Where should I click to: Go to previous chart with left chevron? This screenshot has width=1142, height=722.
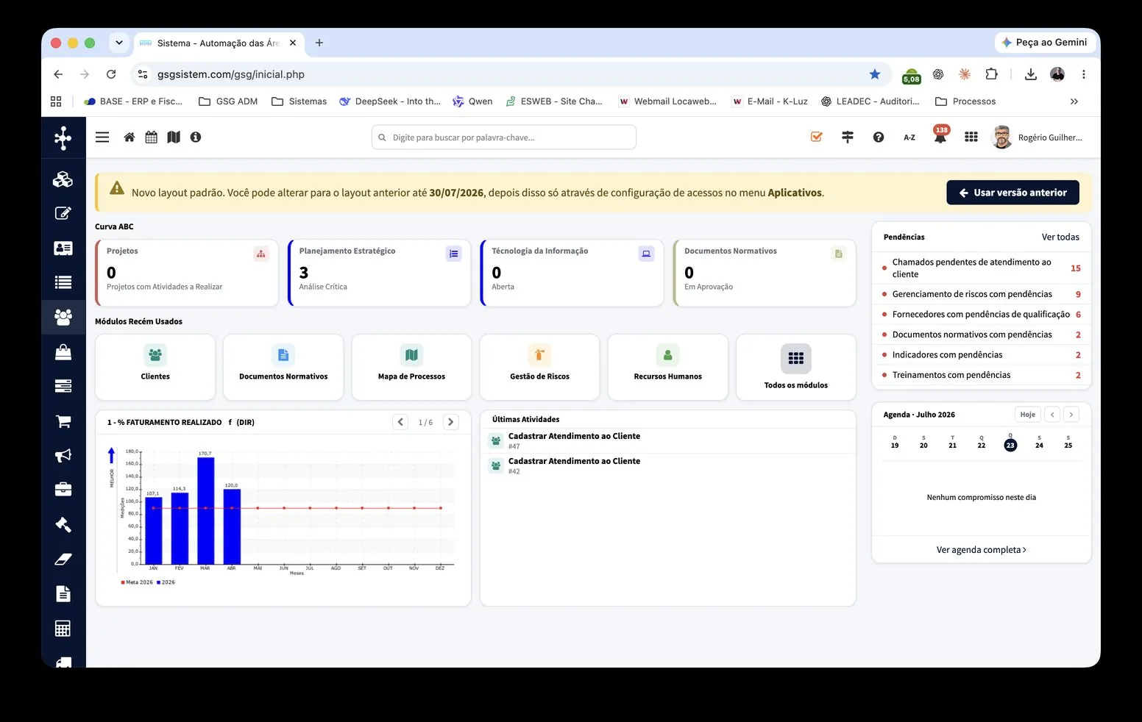point(400,422)
